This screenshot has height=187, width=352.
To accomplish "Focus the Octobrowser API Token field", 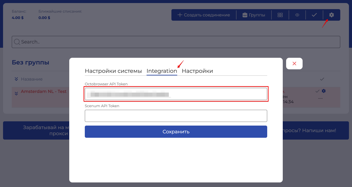I will coord(176,94).
